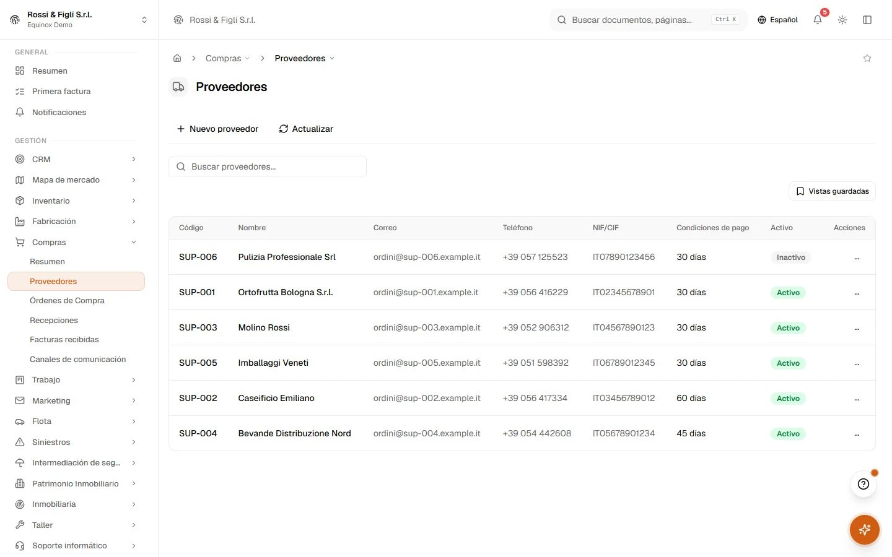Click the Nuevo proveedor button
The image size is (892, 557).
click(217, 129)
